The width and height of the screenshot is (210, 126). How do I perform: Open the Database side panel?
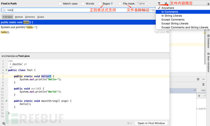[208, 41]
